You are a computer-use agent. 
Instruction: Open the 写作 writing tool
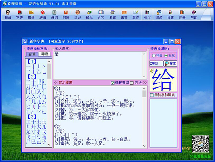click(136, 15)
